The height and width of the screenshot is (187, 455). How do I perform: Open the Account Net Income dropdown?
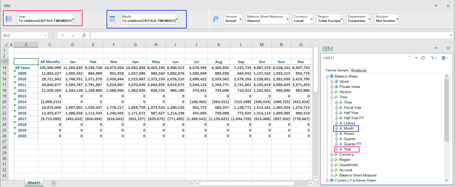[x=397, y=19]
